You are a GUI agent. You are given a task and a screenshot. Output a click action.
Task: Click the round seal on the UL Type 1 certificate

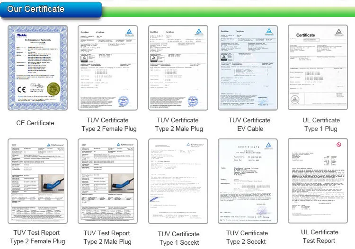[295, 99]
